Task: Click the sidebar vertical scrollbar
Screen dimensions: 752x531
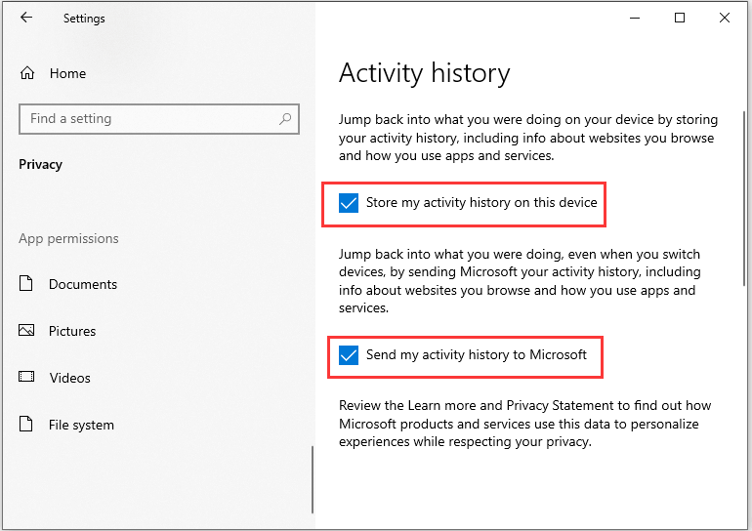Action: pyautogui.click(x=313, y=479)
